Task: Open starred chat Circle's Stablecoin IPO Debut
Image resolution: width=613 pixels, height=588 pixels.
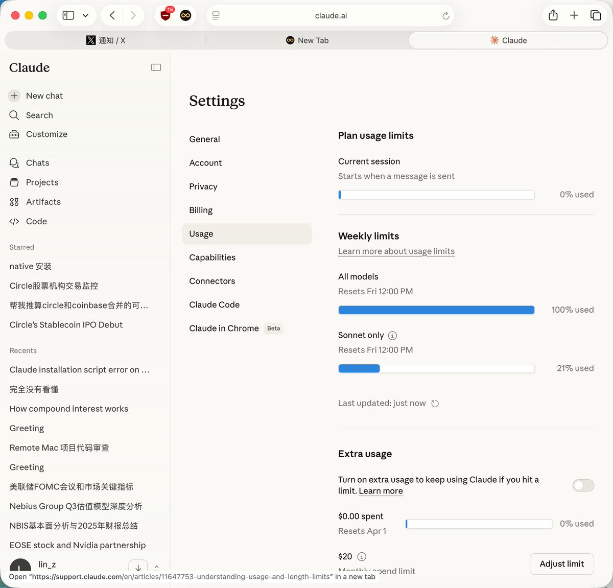Action: click(66, 325)
